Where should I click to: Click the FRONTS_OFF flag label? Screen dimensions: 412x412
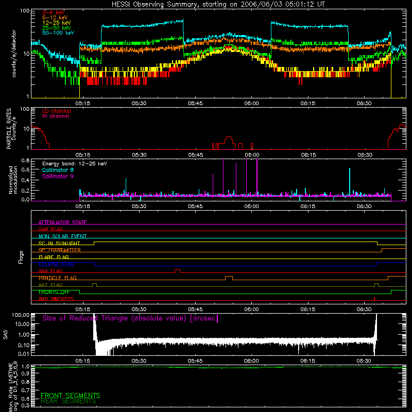54,292
